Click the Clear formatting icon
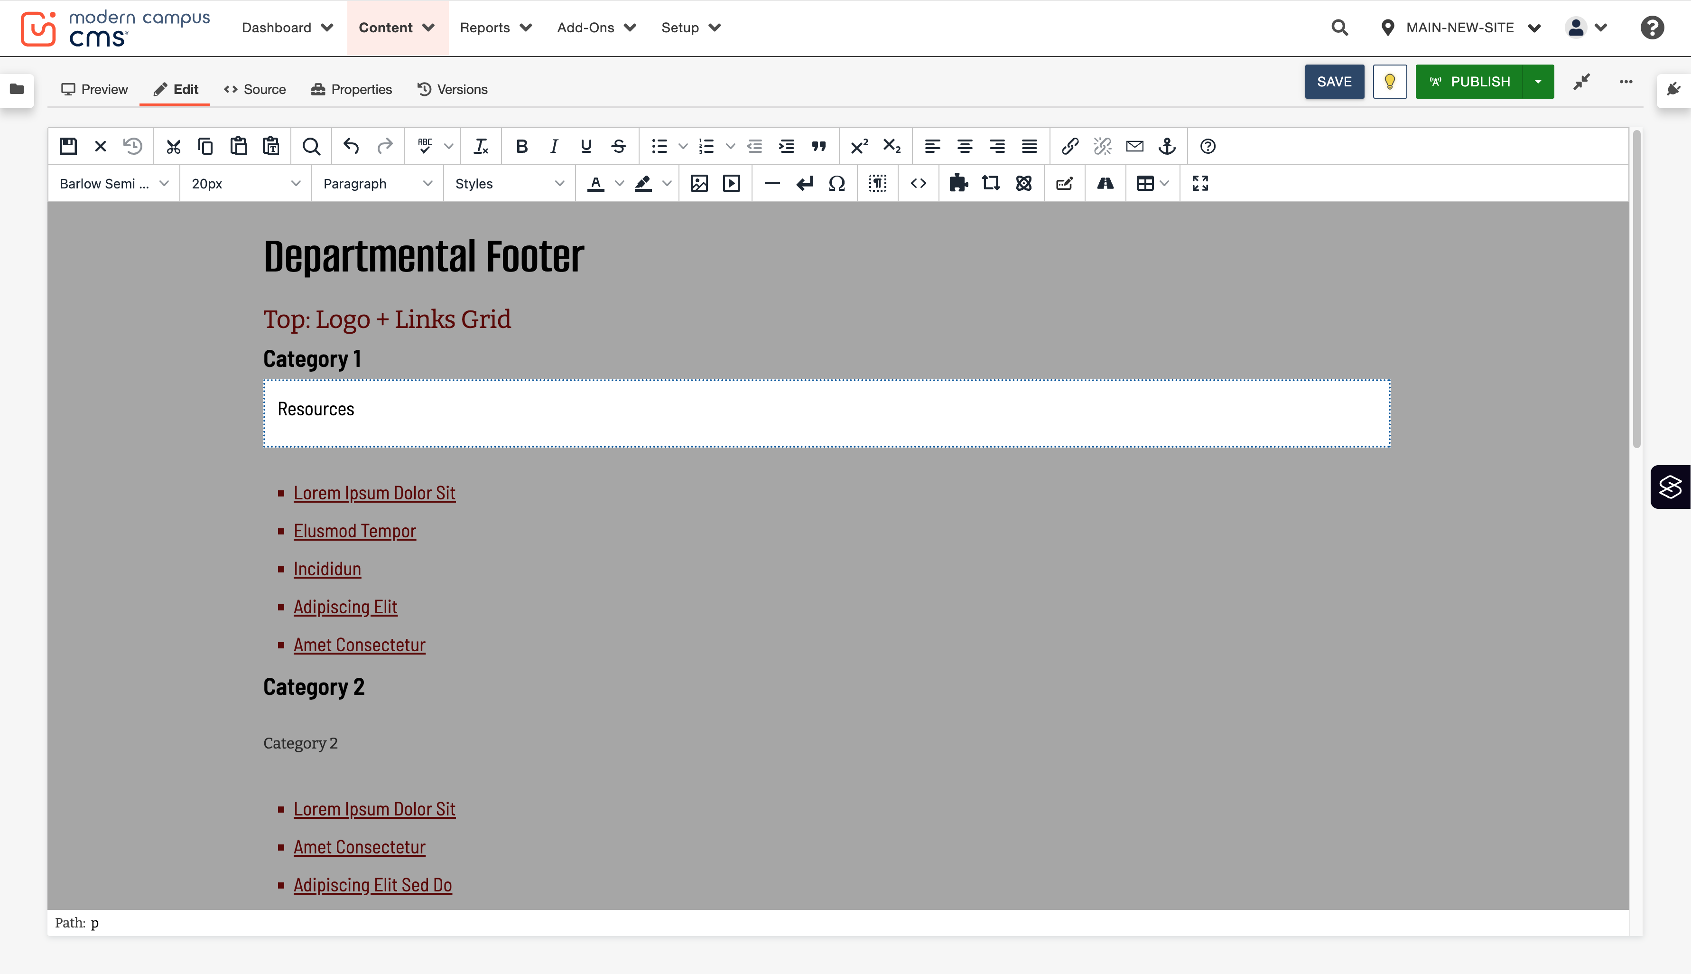The image size is (1691, 974). point(481,147)
